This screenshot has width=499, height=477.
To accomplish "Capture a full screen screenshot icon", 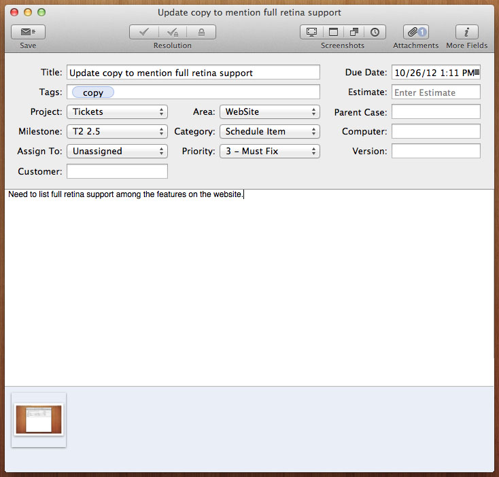I will pos(311,32).
